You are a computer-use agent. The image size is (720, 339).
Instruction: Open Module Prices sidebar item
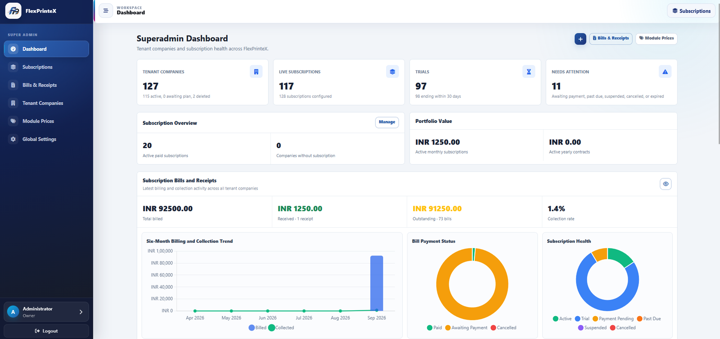[x=46, y=121]
